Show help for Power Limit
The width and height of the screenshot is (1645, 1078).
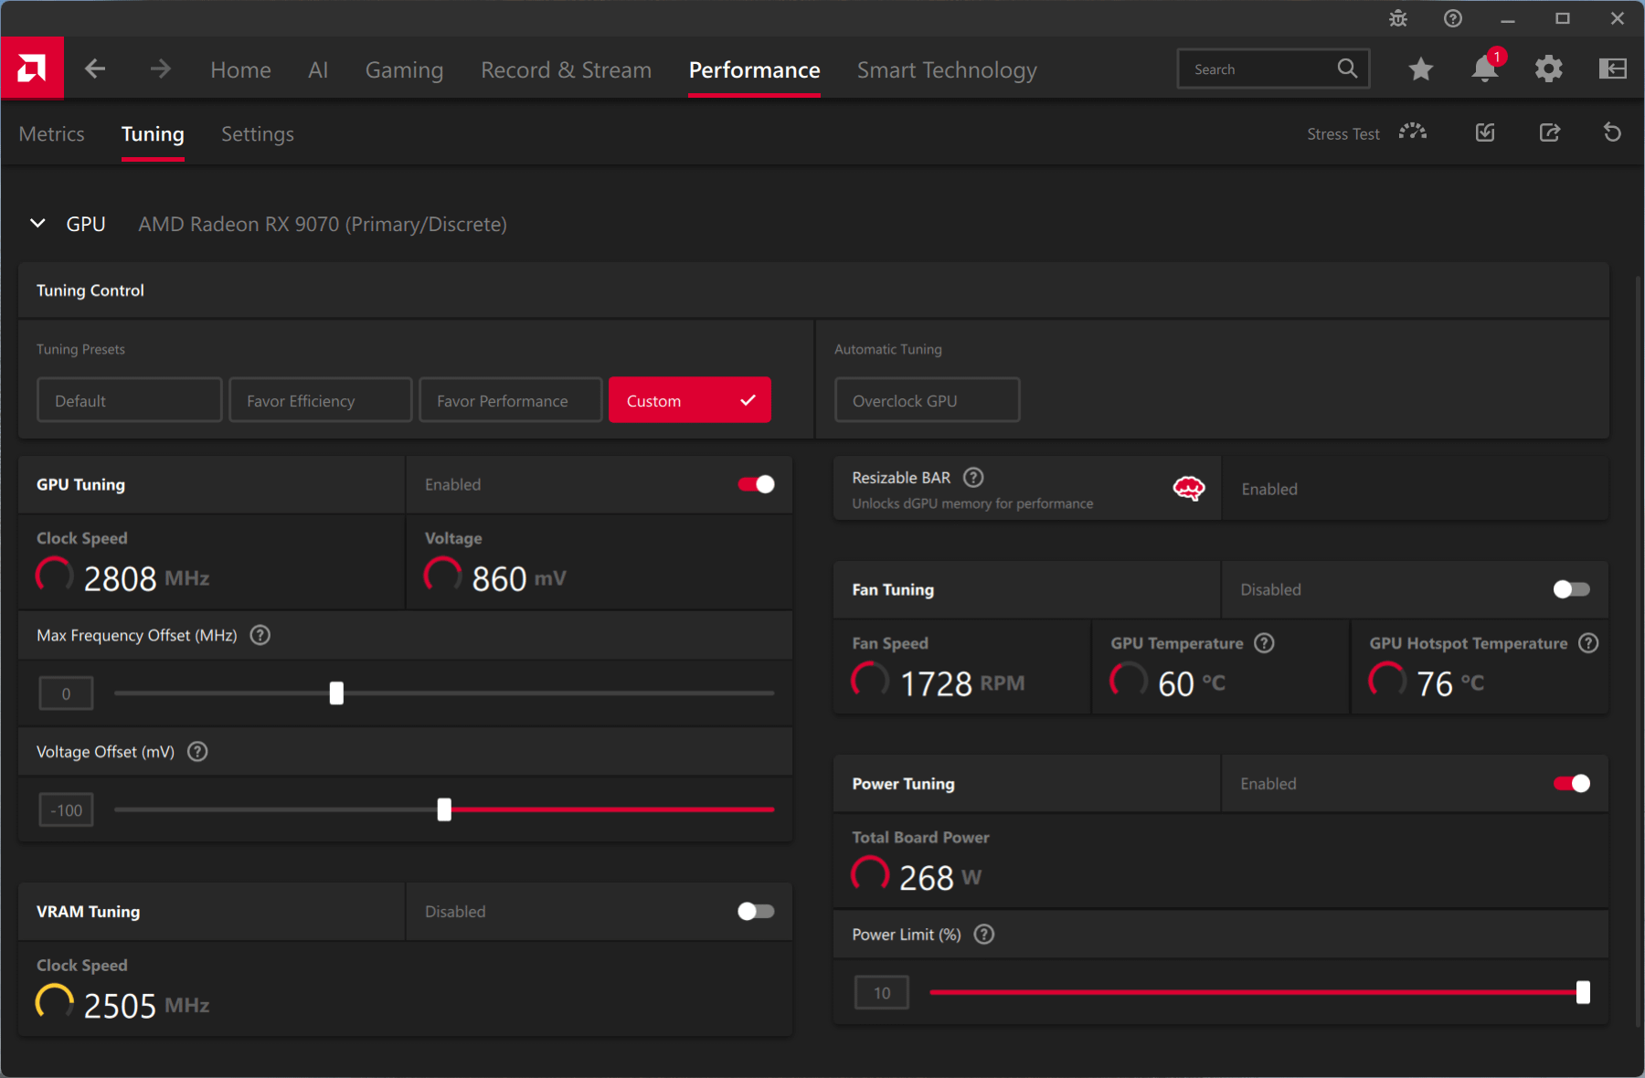[x=984, y=934]
